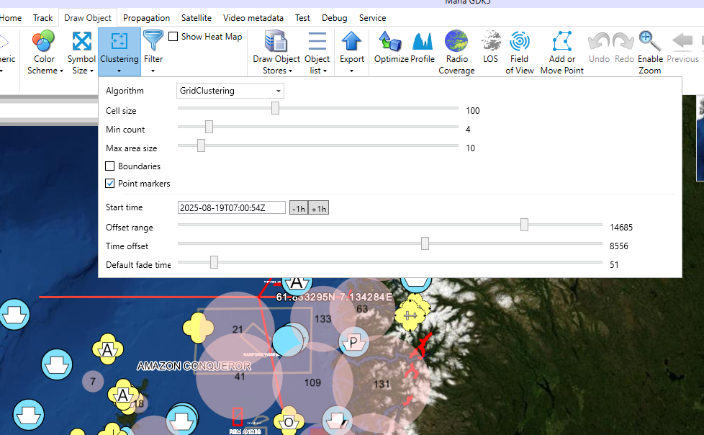The height and width of the screenshot is (435, 704).
Task: Open the Symbol Size tool
Action: pos(81,52)
